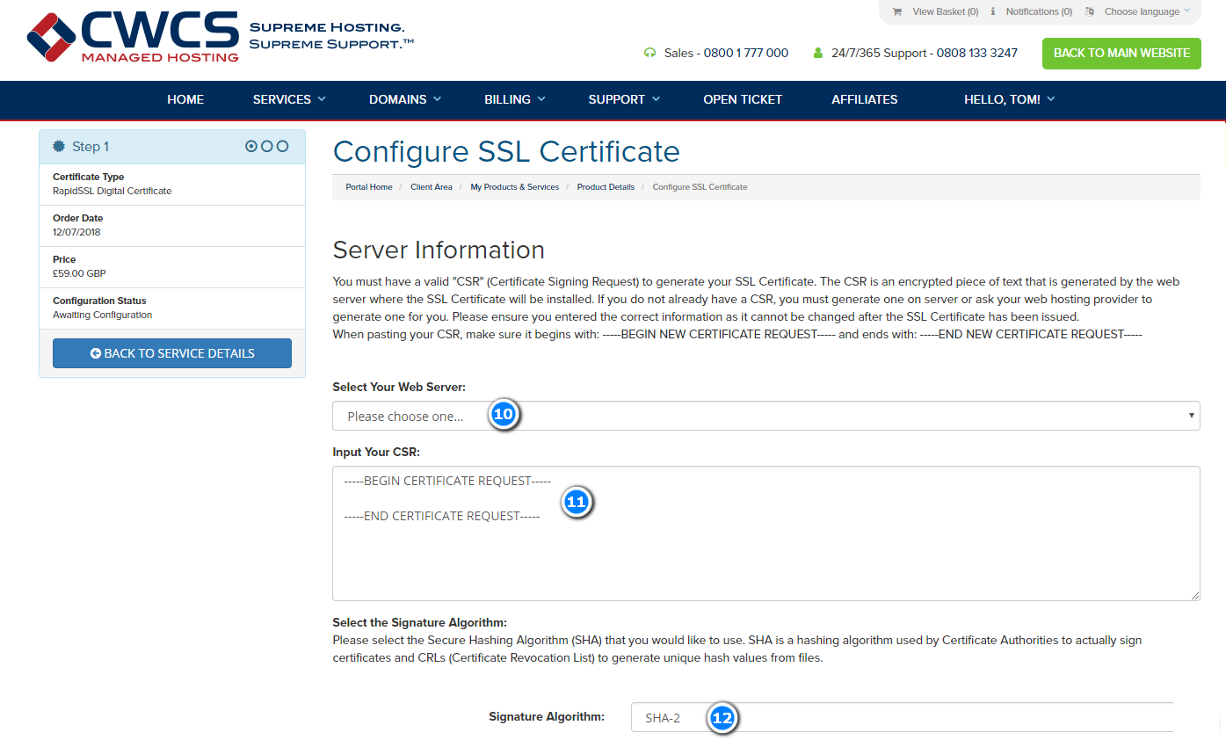Screen dimensions: 1226x747
Task: Go to Open Ticket in navigation
Action: [743, 99]
